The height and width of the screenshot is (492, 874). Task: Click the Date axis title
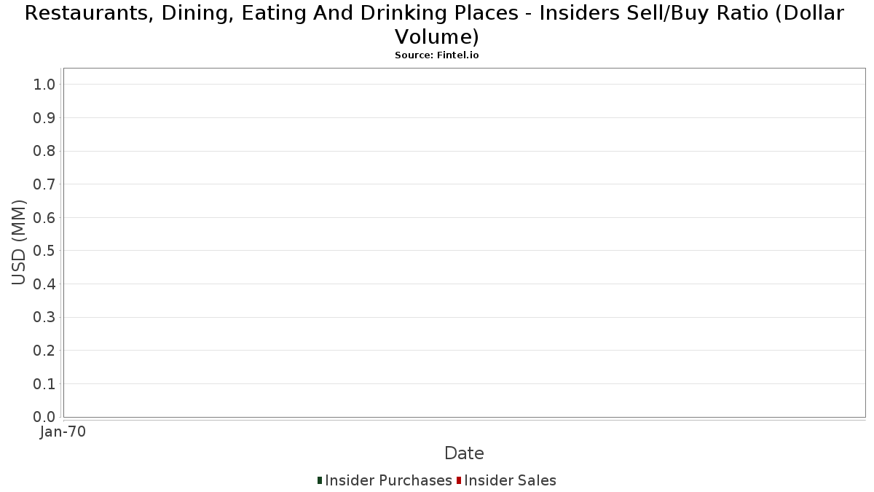click(x=464, y=453)
